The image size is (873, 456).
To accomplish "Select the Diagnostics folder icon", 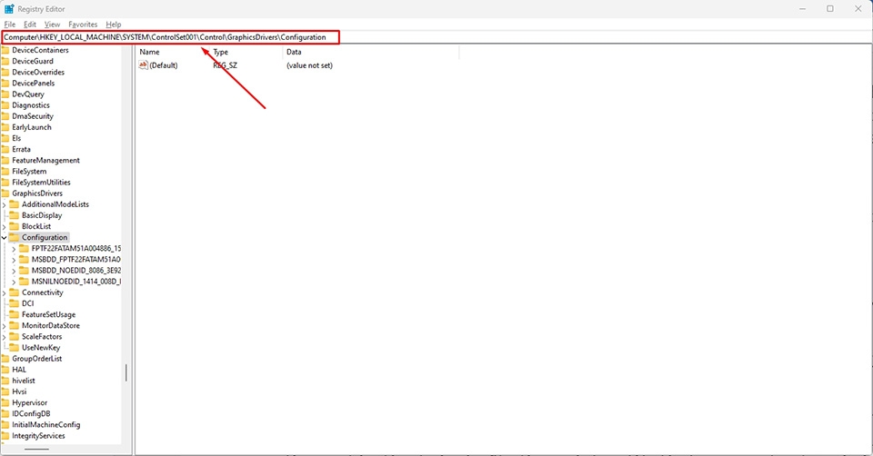I will [x=5, y=105].
